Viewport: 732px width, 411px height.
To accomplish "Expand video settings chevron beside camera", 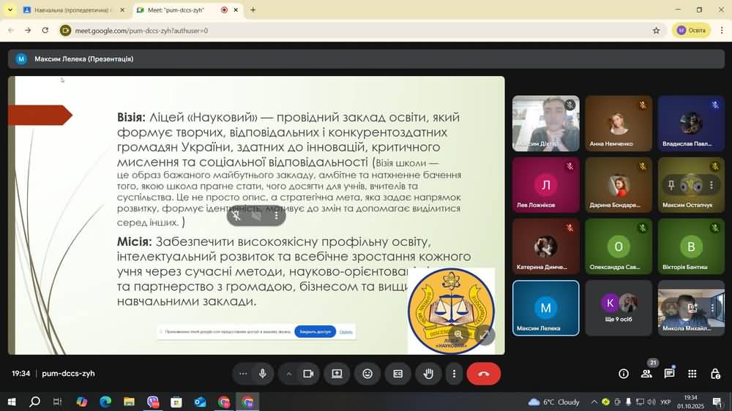I will [289, 374].
